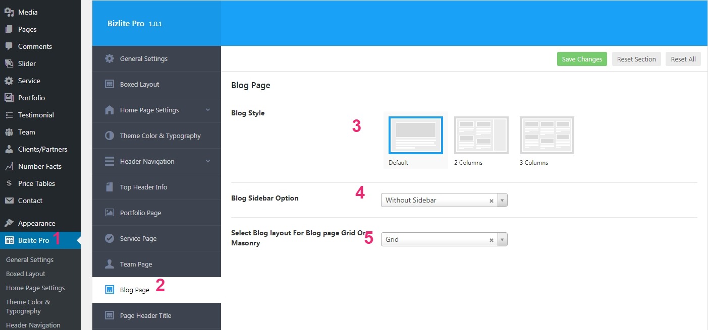The height and width of the screenshot is (330, 708).
Task: Click Save Changes button
Action: [582, 59]
